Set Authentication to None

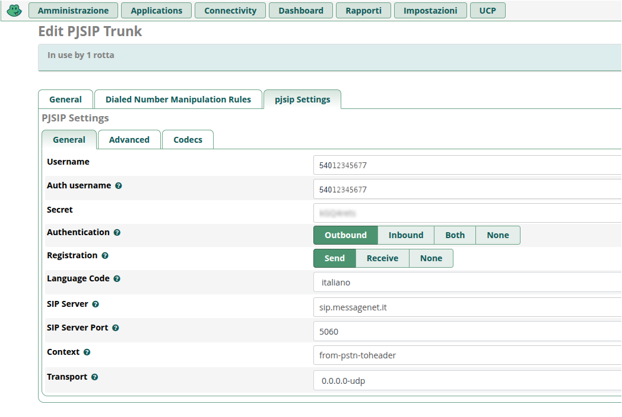[498, 235]
